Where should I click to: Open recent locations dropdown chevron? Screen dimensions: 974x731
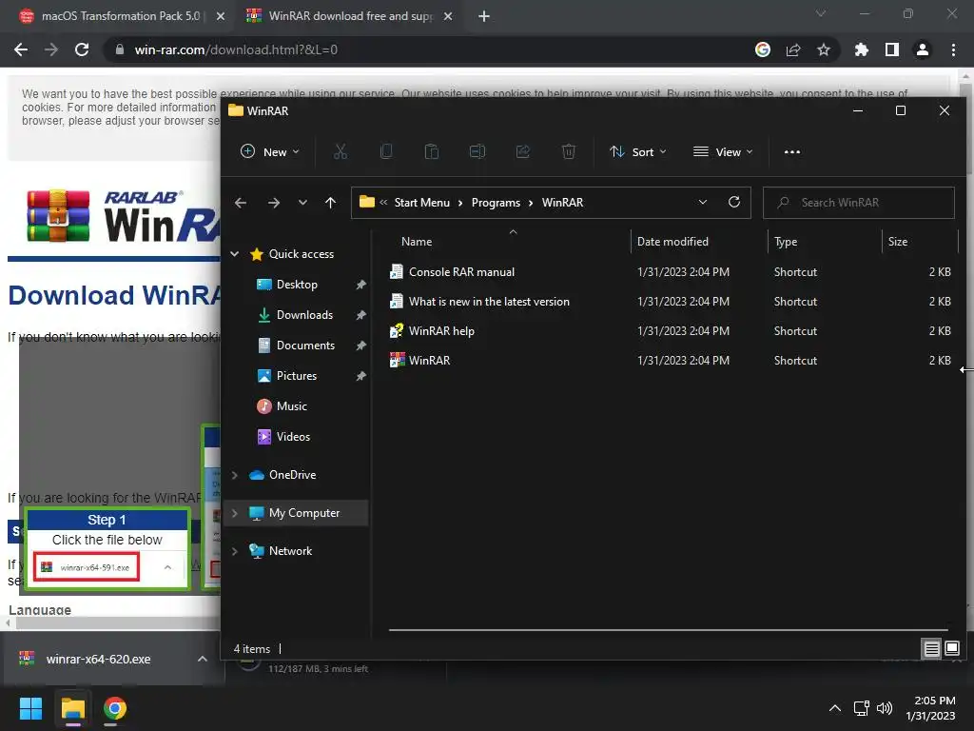(302, 203)
